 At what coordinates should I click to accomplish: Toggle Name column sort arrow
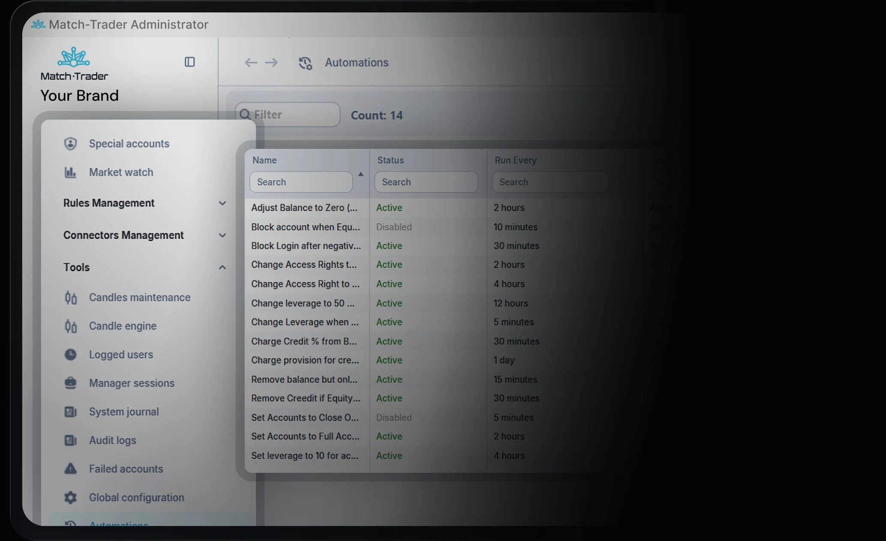click(x=361, y=174)
